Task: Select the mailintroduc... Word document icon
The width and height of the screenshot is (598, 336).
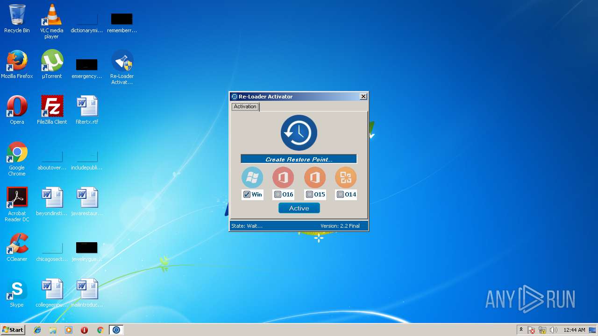Action: 87,293
